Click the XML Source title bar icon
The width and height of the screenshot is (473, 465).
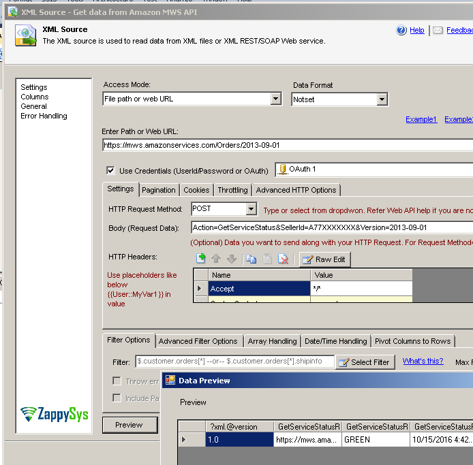pos(13,12)
